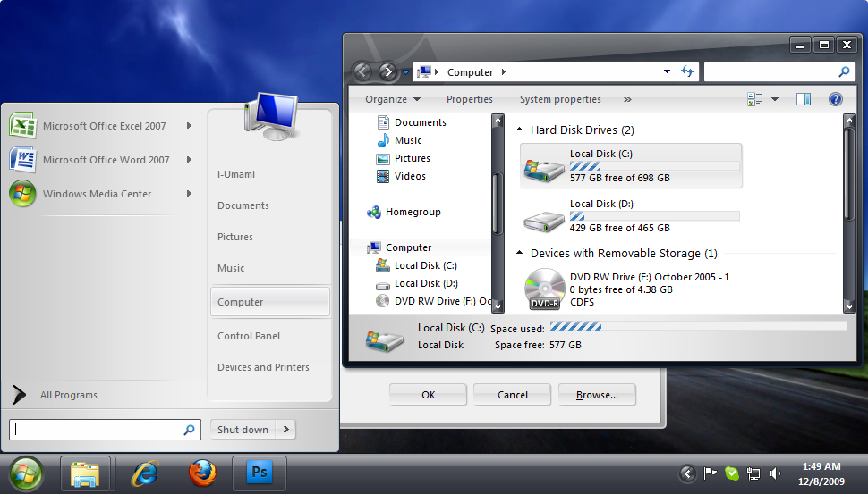Click the Excel 2007 icon in the Start menu
The width and height of the screenshot is (868, 494).
[x=22, y=125]
